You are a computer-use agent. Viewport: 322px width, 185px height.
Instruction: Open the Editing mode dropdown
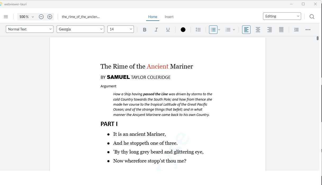(x=282, y=16)
